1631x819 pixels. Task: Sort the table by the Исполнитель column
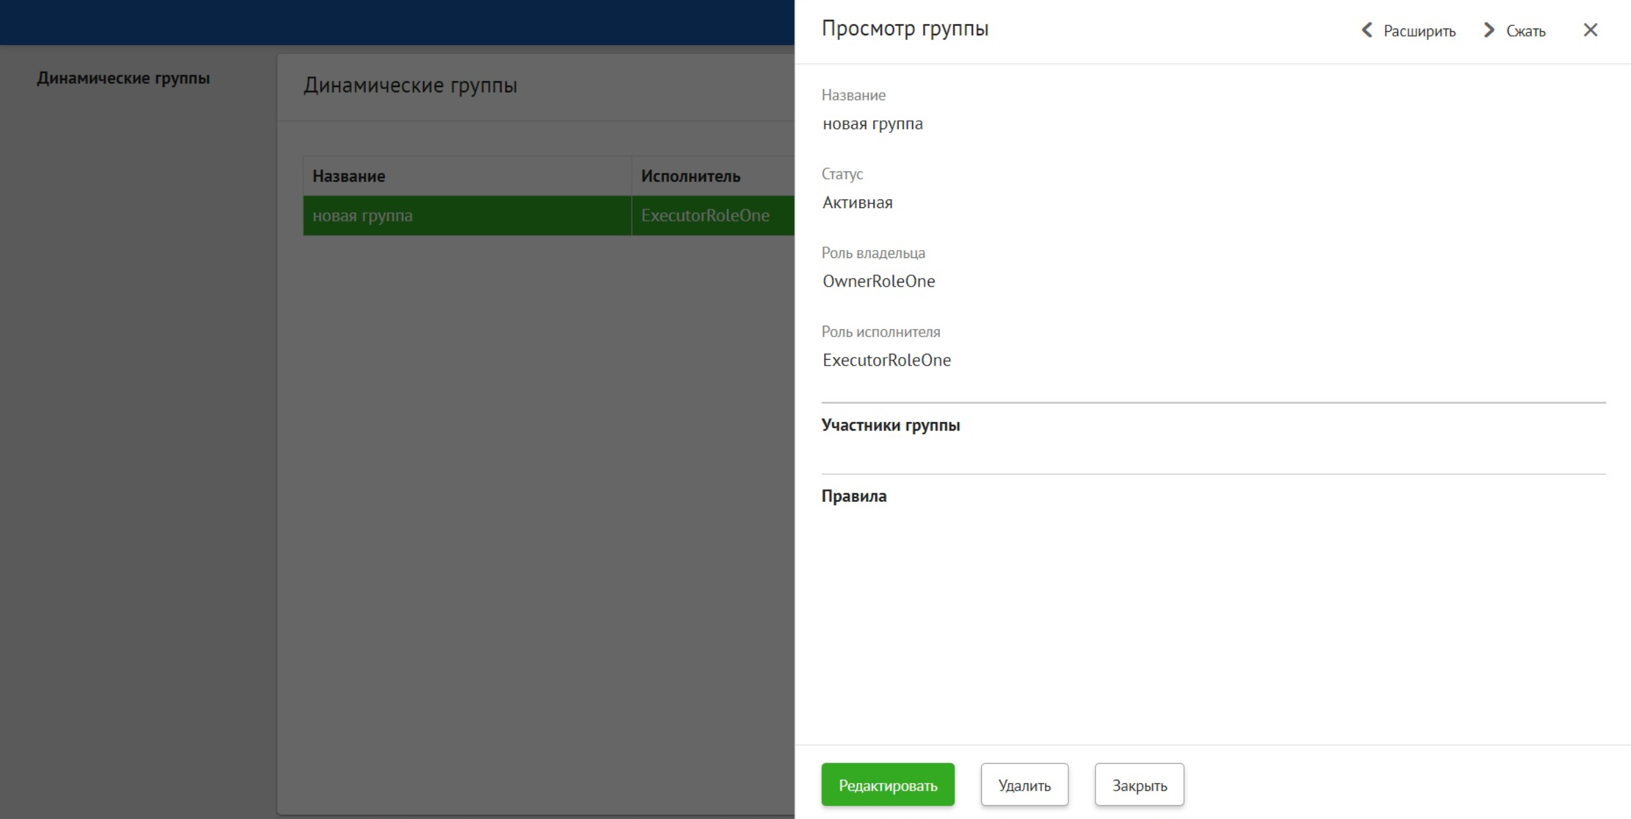point(690,175)
